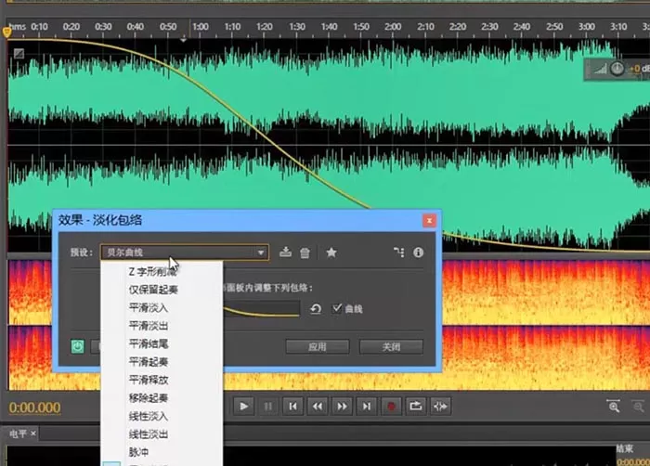Click the envelope curve preview in the dialog

tap(261, 309)
